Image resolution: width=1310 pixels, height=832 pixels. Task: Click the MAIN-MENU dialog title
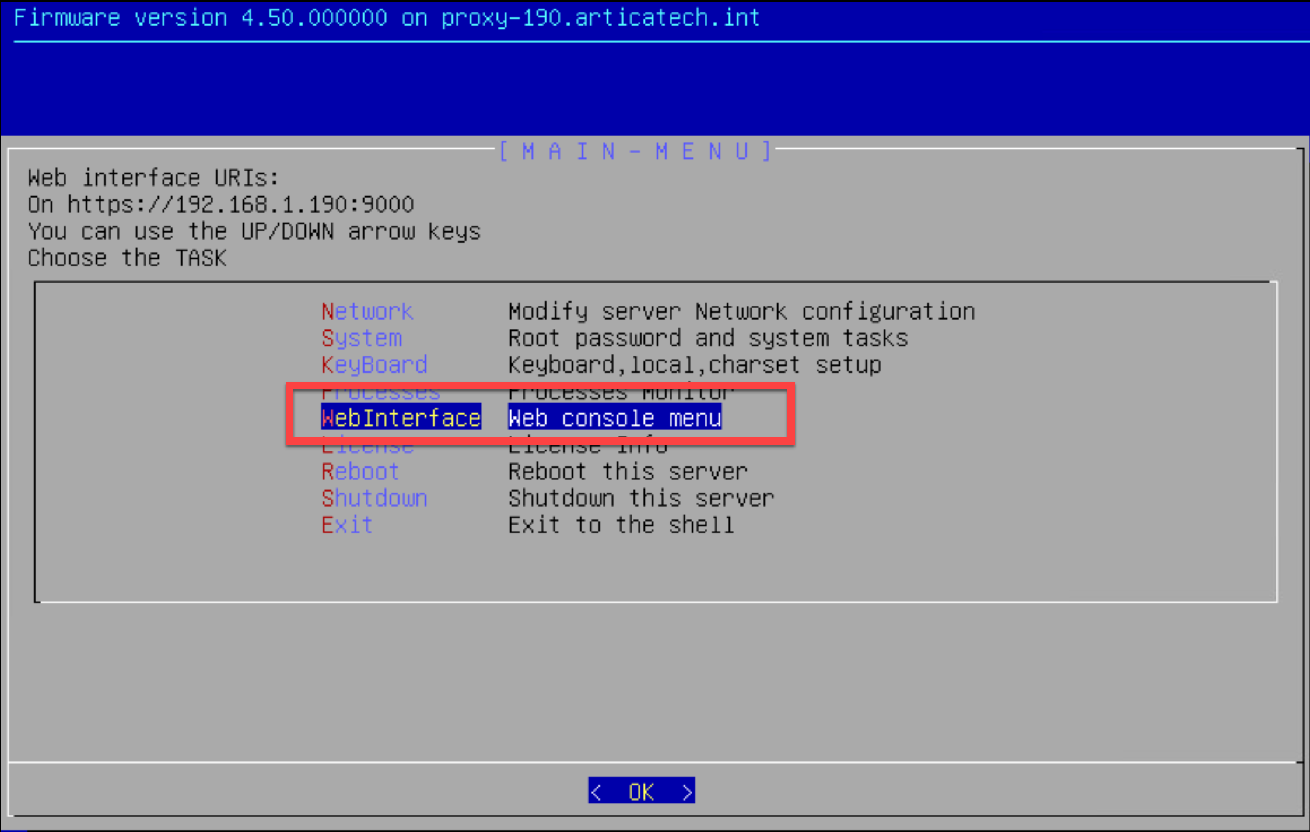pos(636,152)
